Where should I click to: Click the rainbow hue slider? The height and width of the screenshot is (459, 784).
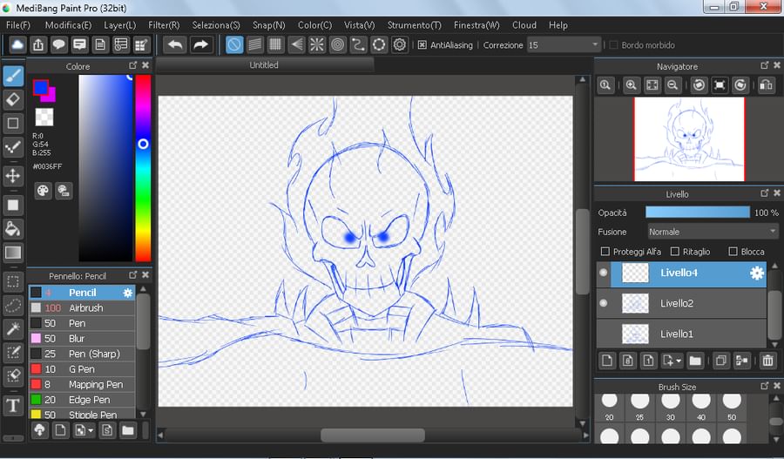(x=143, y=168)
